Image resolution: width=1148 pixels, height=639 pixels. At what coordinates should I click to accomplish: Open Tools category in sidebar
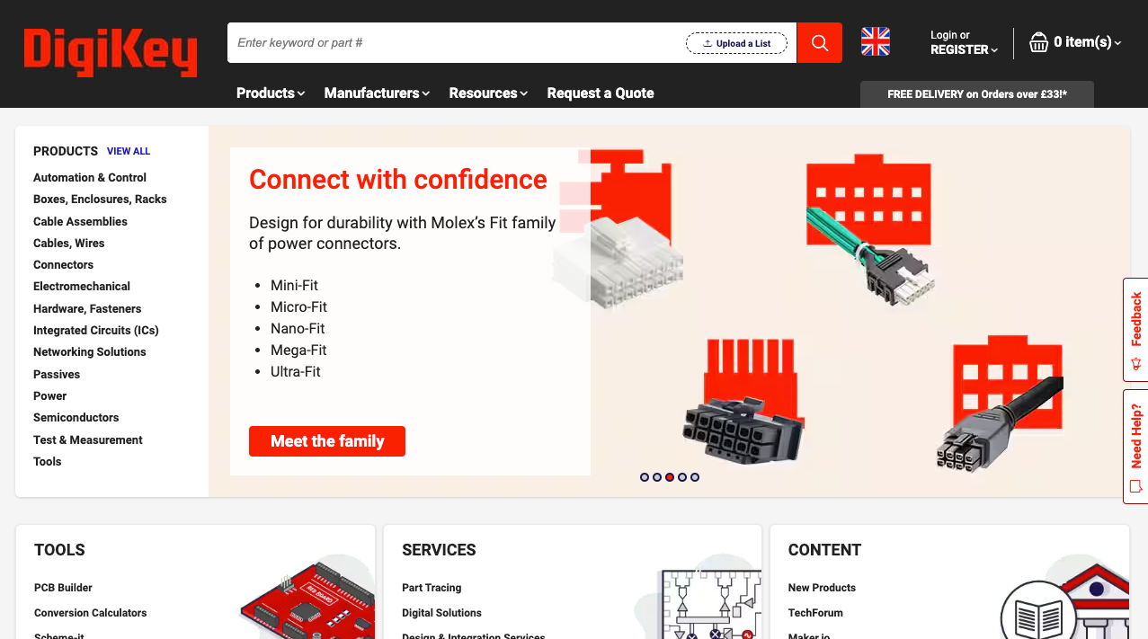[47, 462]
